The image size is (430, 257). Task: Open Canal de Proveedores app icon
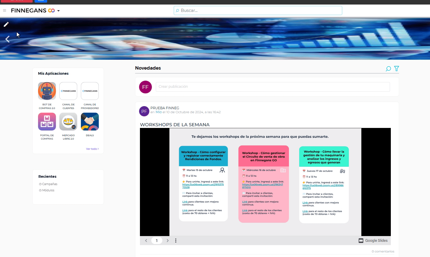click(x=90, y=91)
